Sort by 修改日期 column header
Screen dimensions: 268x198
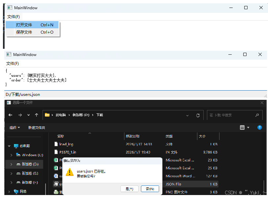click(x=133, y=136)
